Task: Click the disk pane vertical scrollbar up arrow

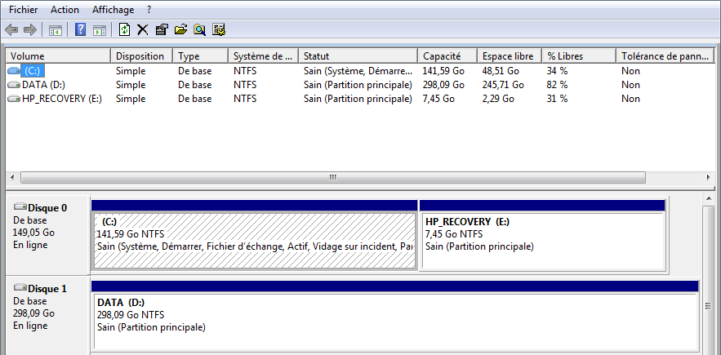Action: (x=709, y=198)
